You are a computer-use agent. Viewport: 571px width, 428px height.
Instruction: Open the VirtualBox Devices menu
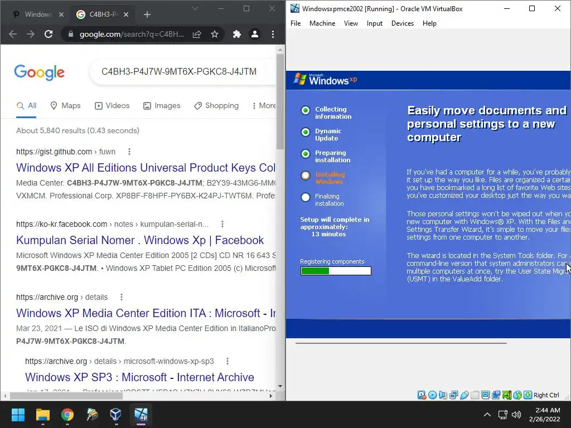click(403, 23)
